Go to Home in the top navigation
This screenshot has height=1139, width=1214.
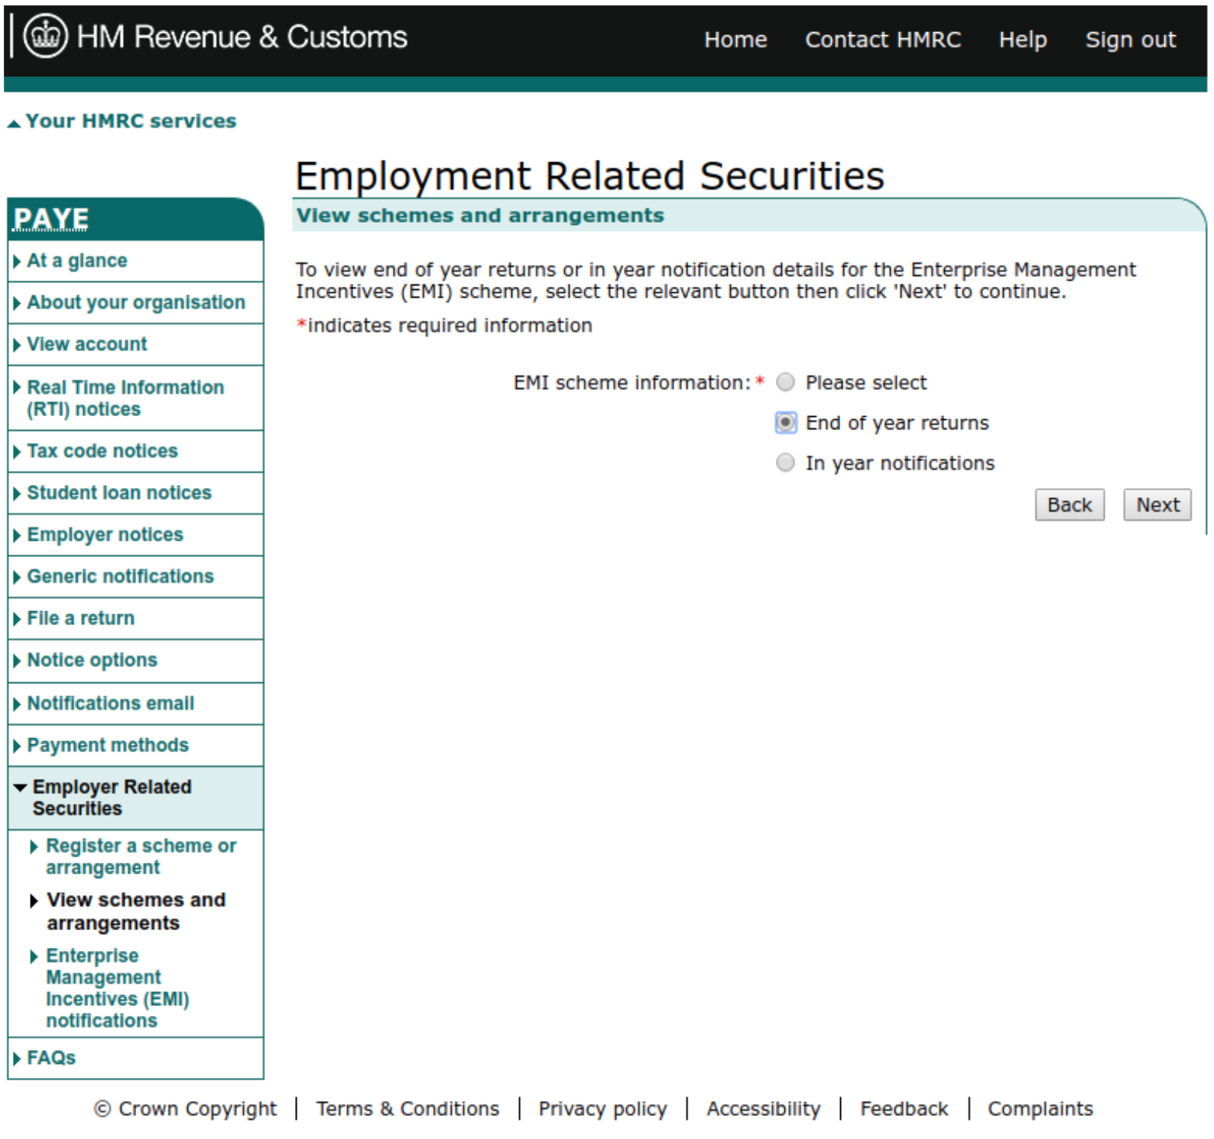point(735,40)
